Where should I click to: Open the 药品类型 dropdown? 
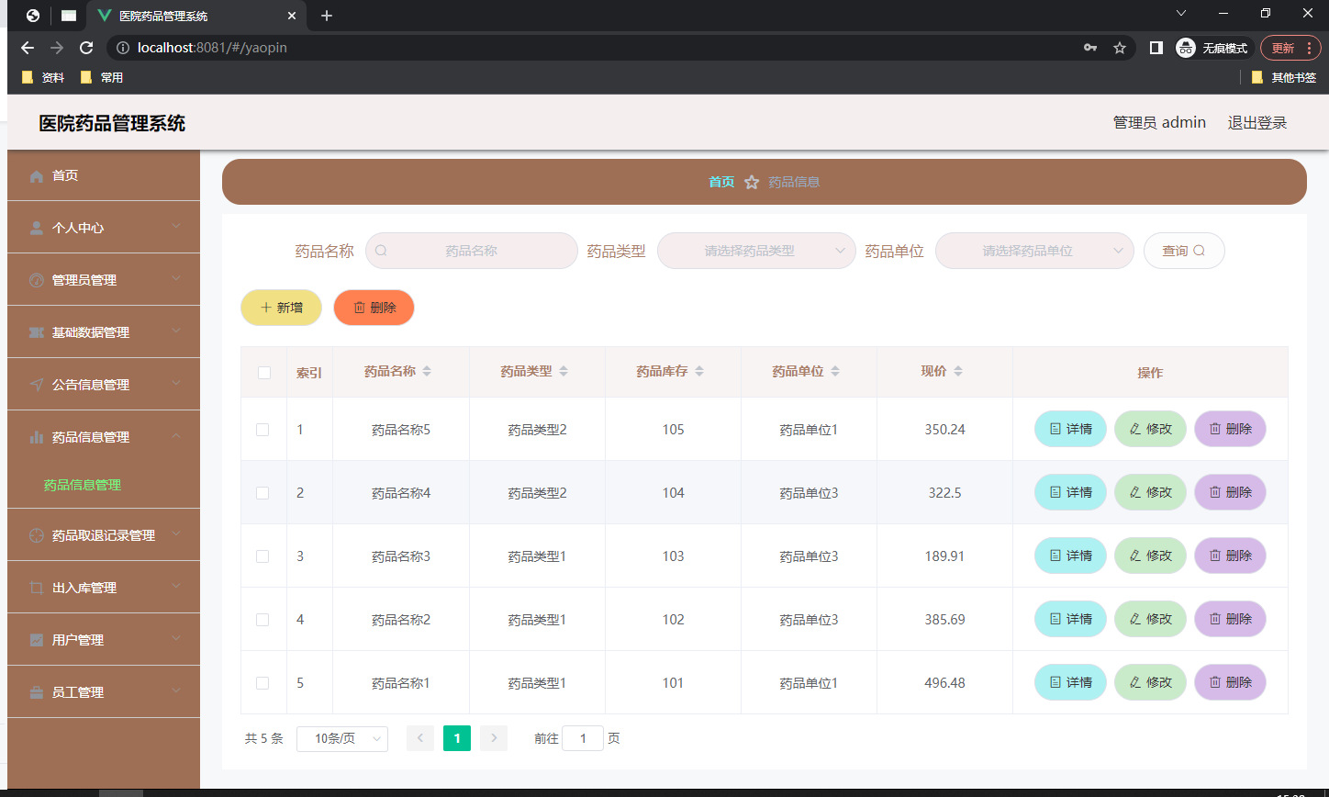(756, 250)
